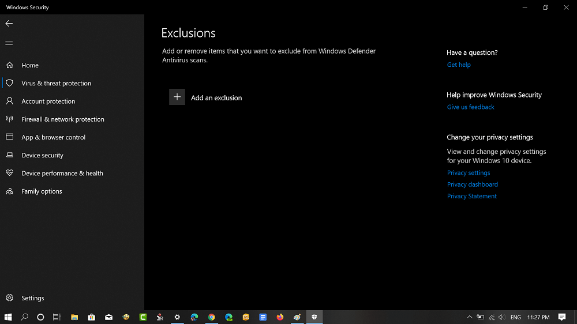Open the Paint palette app on taskbar
This screenshot has width=577, height=324.
(297, 317)
